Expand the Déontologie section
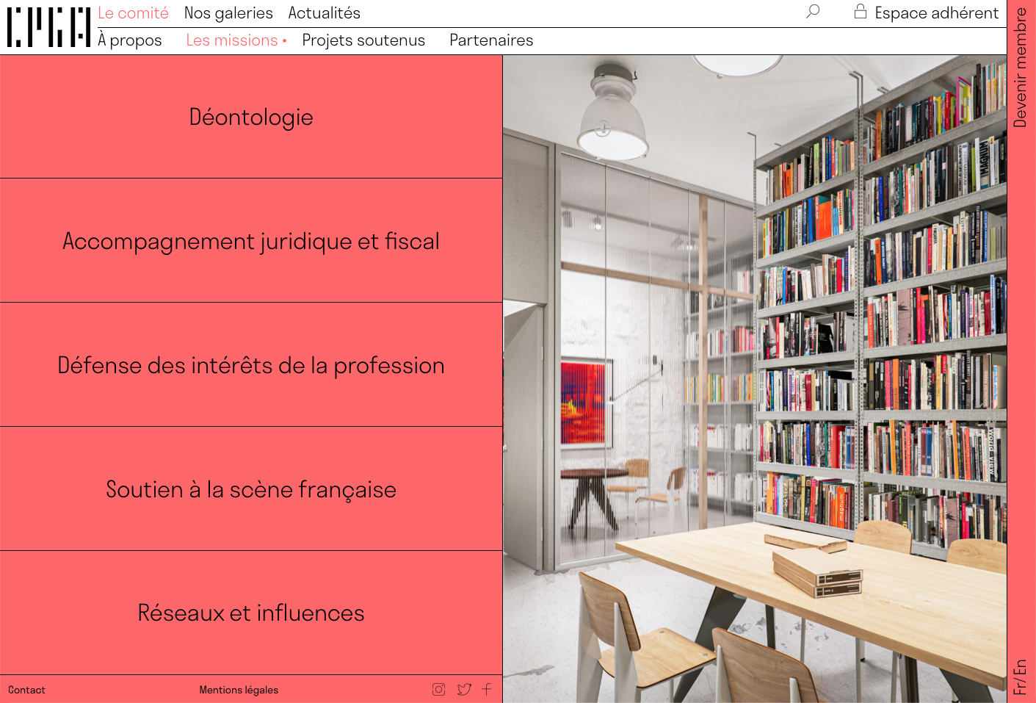This screenshot has height=703, width=1036. (251, 117)
